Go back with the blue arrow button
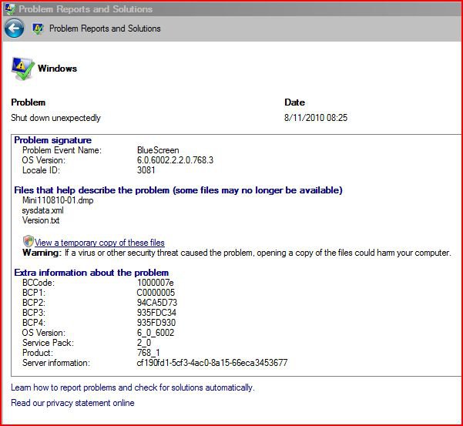Screen dimensions: 463x426 (14, 29)
